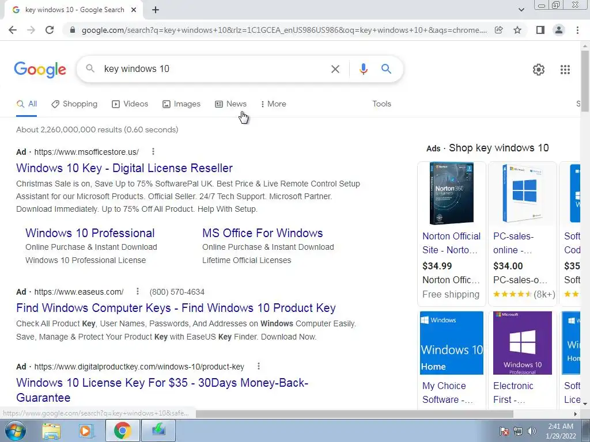
Task: Bookmark this page with the star icon
Action: (x=517, y=30)
